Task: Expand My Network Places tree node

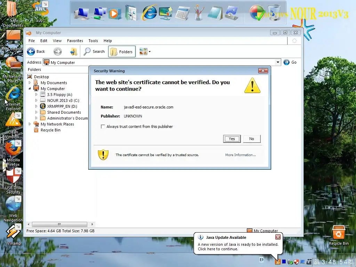Action: pos(30,124)
